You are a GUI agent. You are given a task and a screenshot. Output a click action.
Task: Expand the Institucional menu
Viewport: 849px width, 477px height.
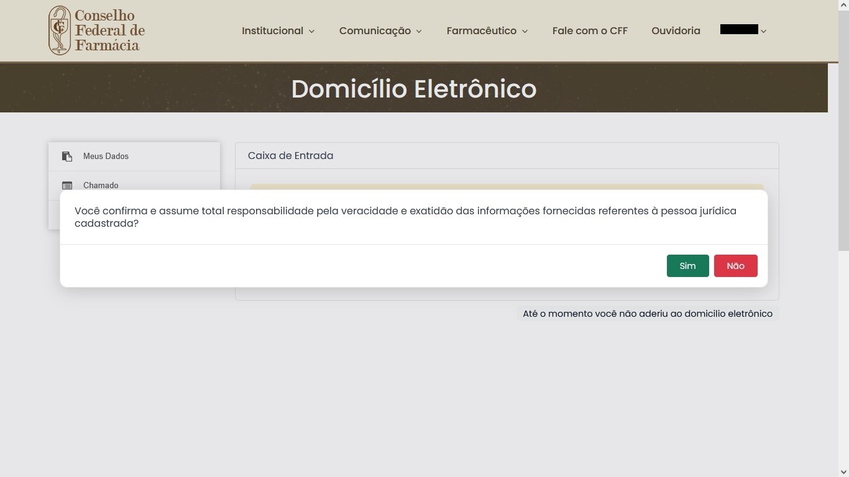click(278, 30)
